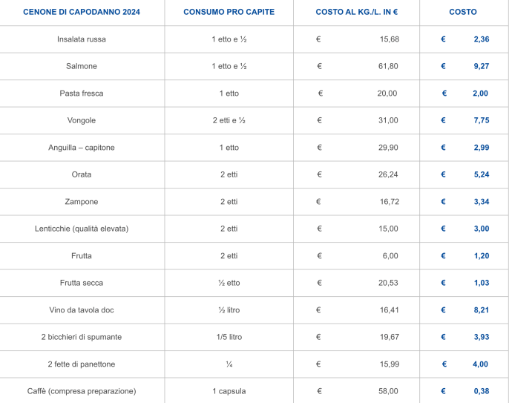This screenshot has width=509, height=403.
Task: Click the Caffè (compresa preparazione) cell
Action: 82,391
